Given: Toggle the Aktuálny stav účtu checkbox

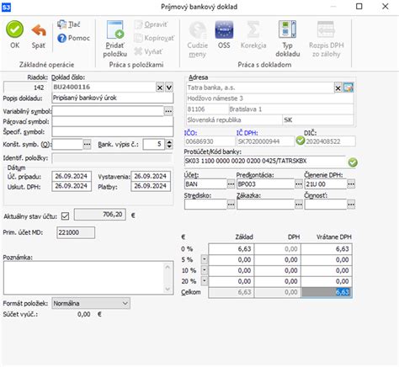Looking at the screenshot, I should [65, 216].
